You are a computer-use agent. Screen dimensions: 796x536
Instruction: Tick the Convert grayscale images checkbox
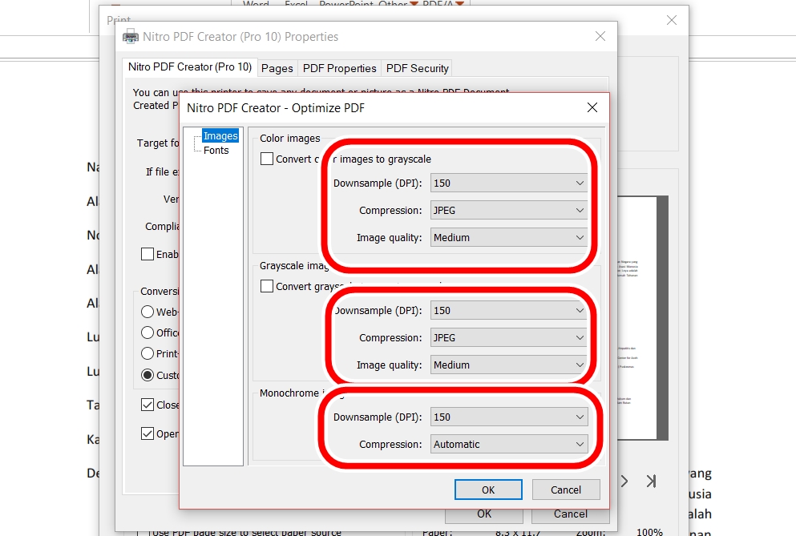point(266,286)
